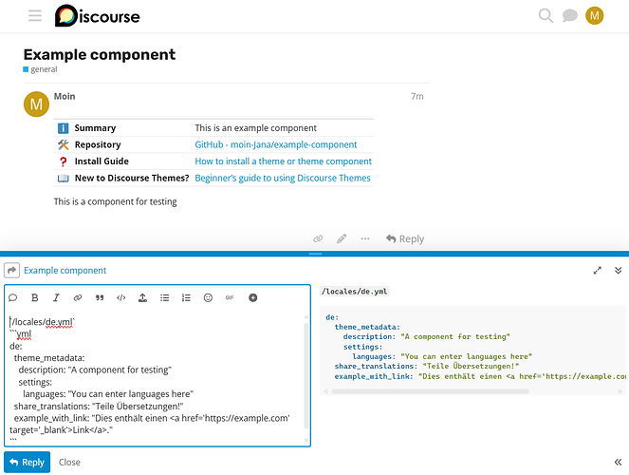Click the preview /locales/de.yml inline code
This screenshot has height=475, width=629.
[x=355, y=292]
